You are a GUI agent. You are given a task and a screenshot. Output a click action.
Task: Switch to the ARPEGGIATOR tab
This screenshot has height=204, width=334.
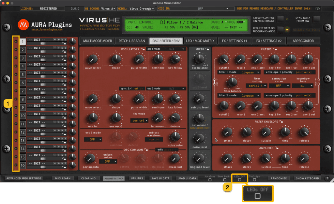click(303, 41)
